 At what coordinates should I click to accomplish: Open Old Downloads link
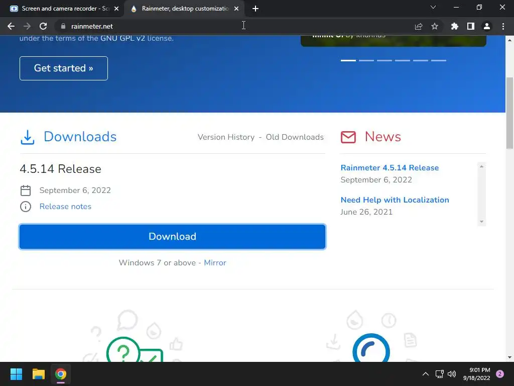coord(295,137)
